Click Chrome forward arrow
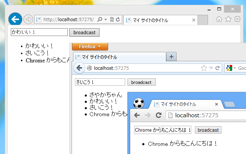This screenshot has width=246, height=154. [x=148, y=115]
